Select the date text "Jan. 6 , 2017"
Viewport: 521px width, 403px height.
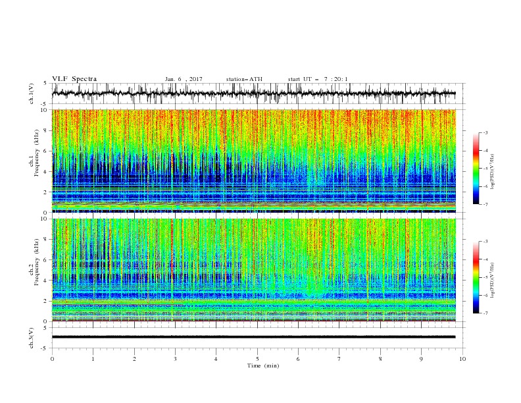click(184, 79)
